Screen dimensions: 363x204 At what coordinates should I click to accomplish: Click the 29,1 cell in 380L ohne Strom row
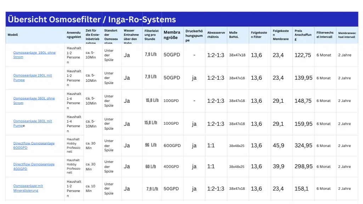(278, 101)
